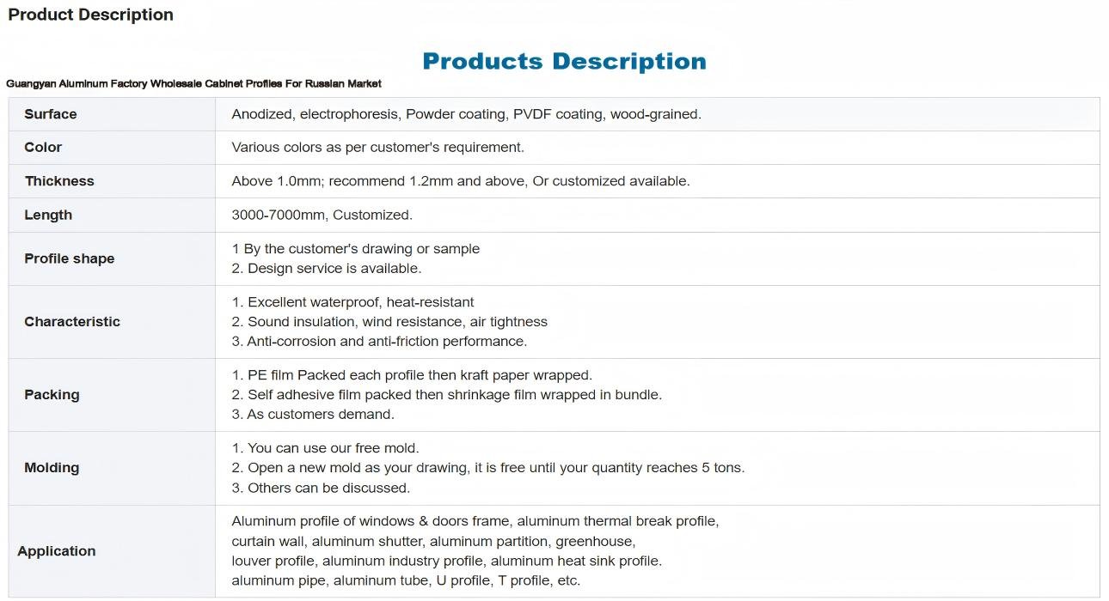The width and height of the screenshot is (1109, 601).
Task: Click the "PE film Packed each profile" line
Action: (412, 375)
